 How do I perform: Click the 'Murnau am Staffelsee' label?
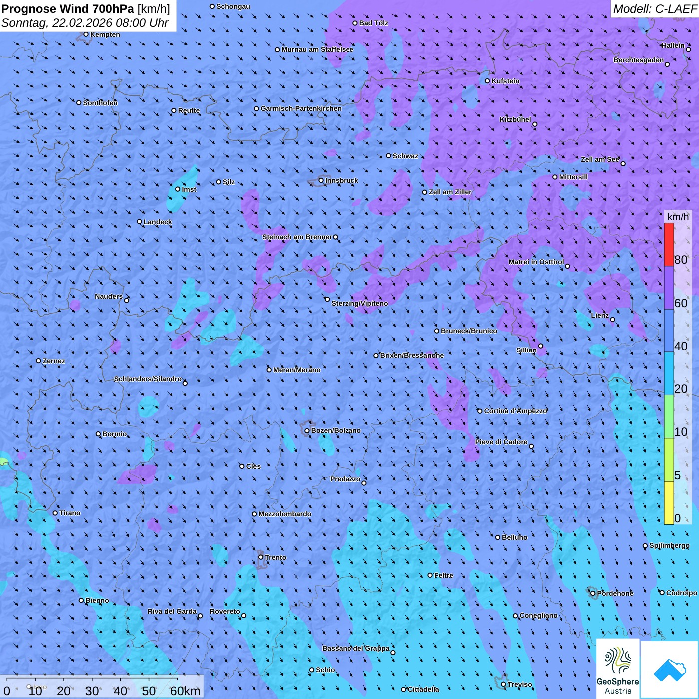pyautogui.click(x=317, y=49)
